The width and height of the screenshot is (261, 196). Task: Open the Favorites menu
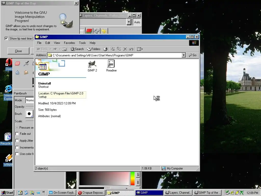(69, 43)
